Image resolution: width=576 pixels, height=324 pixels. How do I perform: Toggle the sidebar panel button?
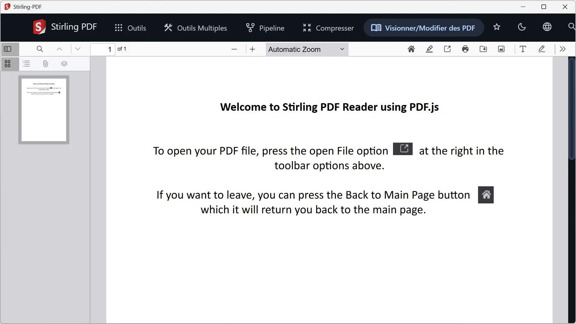8,49
